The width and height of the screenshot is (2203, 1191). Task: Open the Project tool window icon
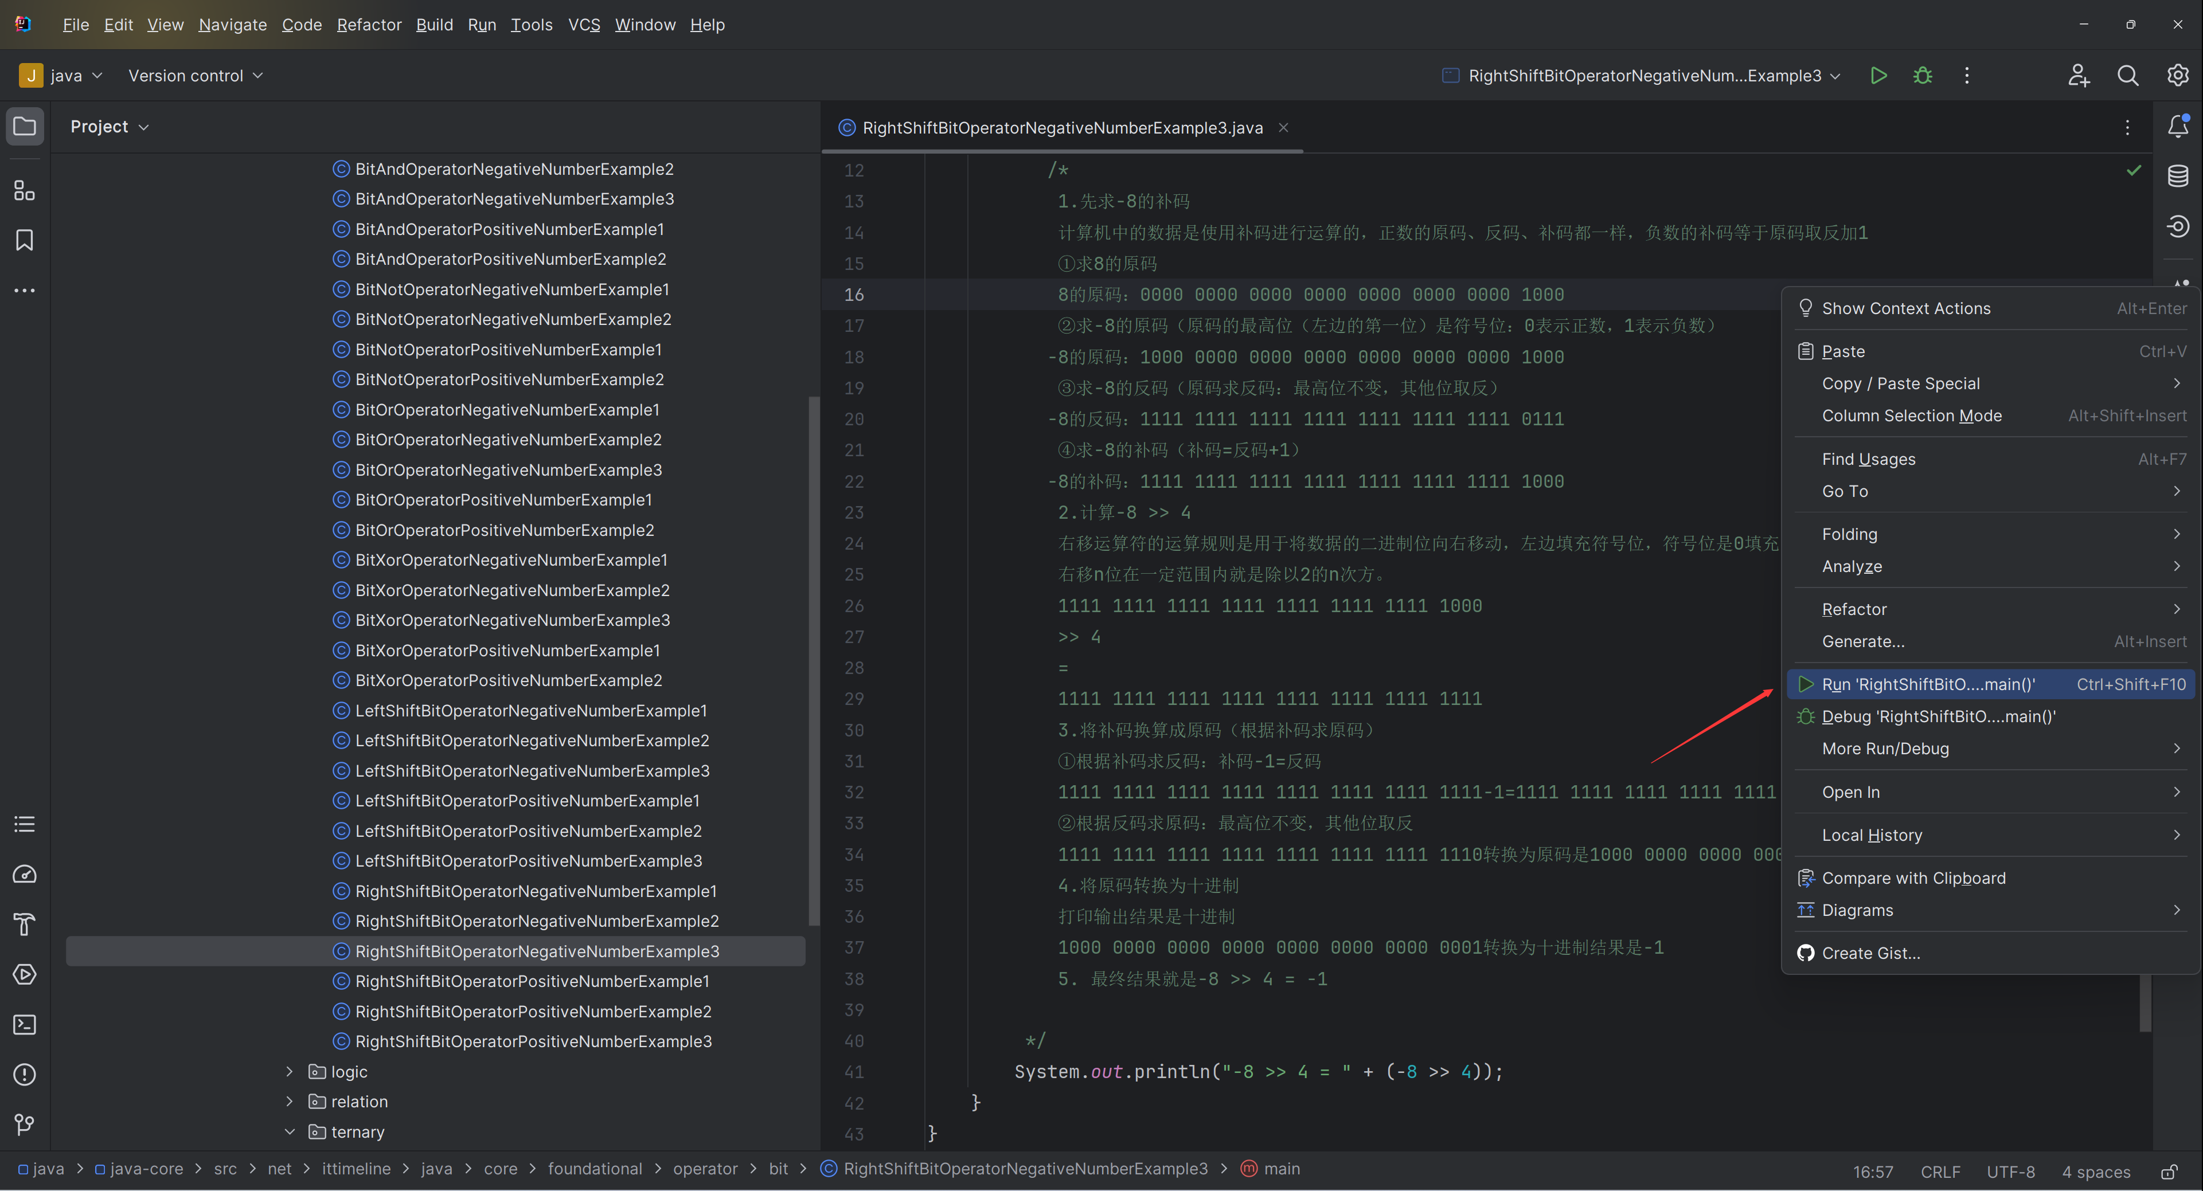coord(25,127)
